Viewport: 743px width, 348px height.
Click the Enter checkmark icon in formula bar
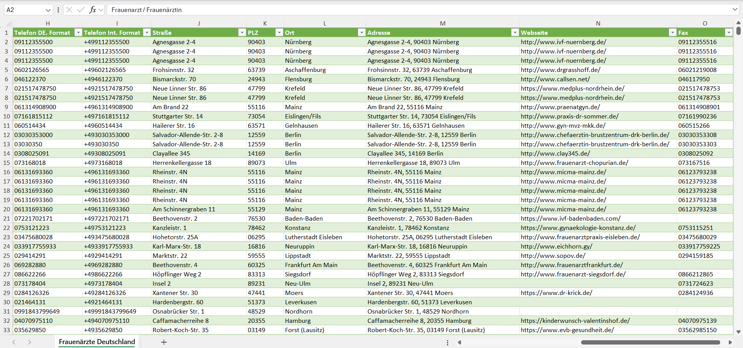pyautogui.click(x=81, y=10)
